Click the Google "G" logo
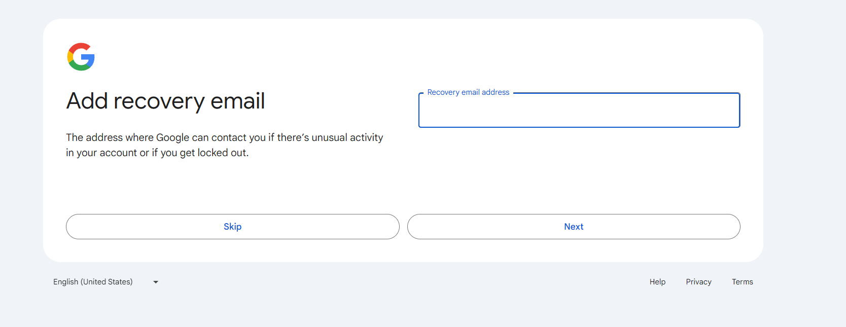This screenshot has height=327, width=846. tap(81, 57)
